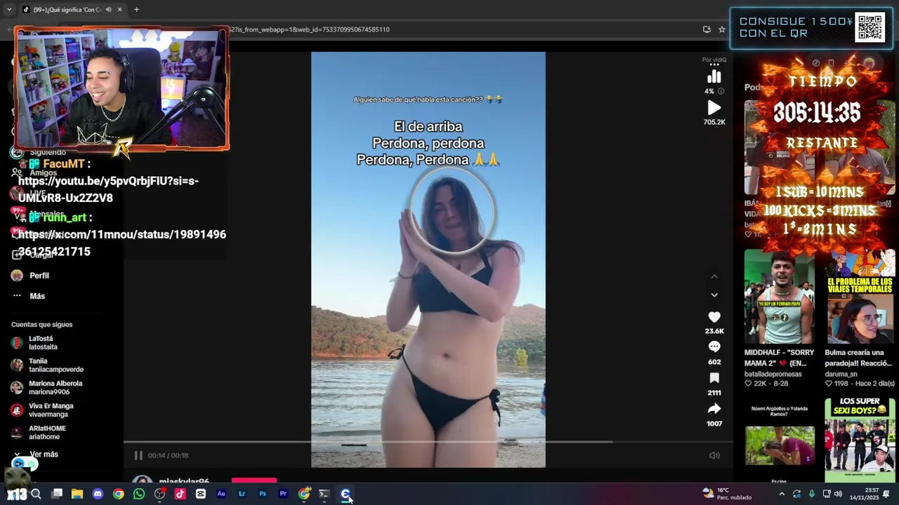
Task: Show info about the 4% stat
Action: click(721, 91)
